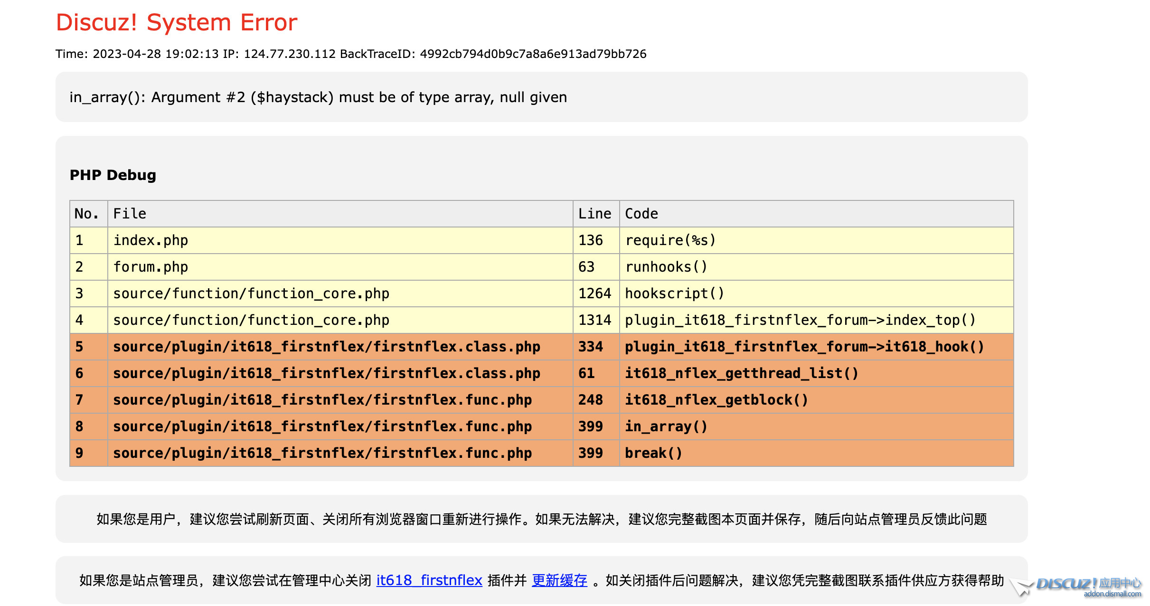1150x606 pixels.
Task: Click the addon.dismall.com watermark text
Action: click(1112, 594)
